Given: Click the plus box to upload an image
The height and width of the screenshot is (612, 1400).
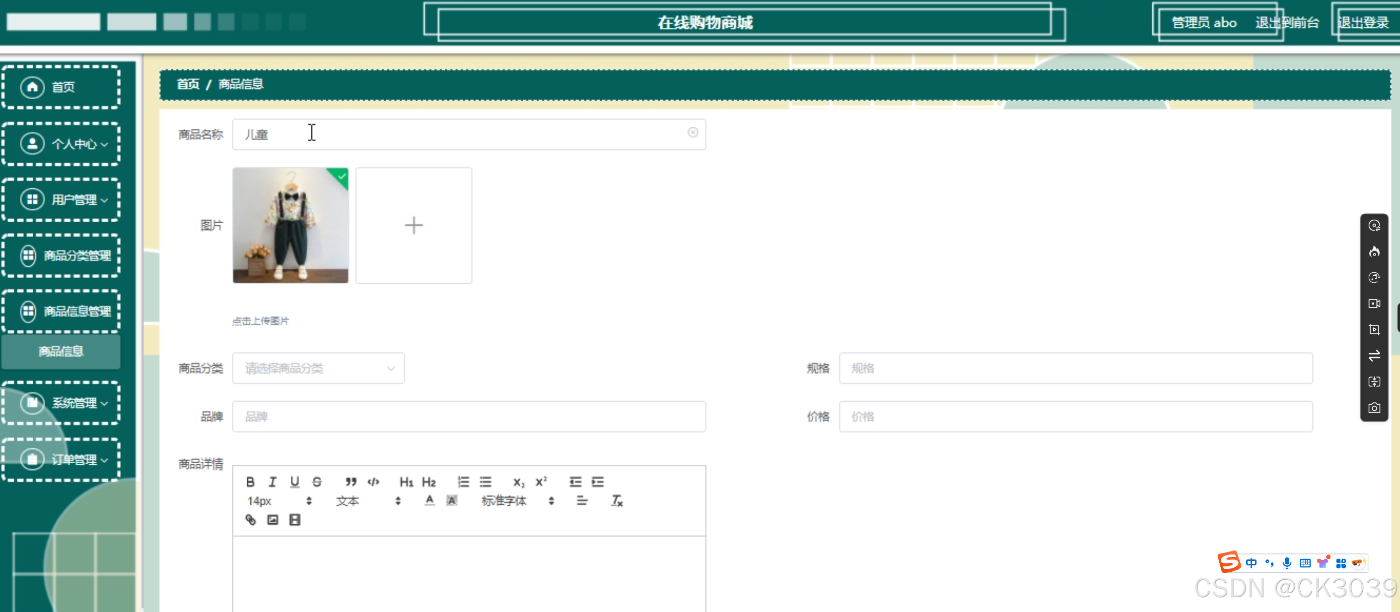Looking at the screenshot, I should pos(414,225).
